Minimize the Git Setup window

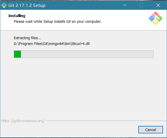click(x=125, y=5)
